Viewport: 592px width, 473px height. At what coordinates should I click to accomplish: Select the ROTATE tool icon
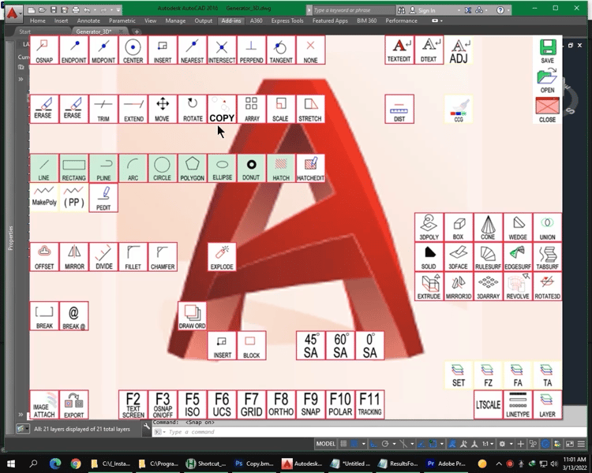point(192,109)
